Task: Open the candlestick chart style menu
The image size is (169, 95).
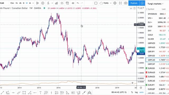Action: (x=37, y=3)
